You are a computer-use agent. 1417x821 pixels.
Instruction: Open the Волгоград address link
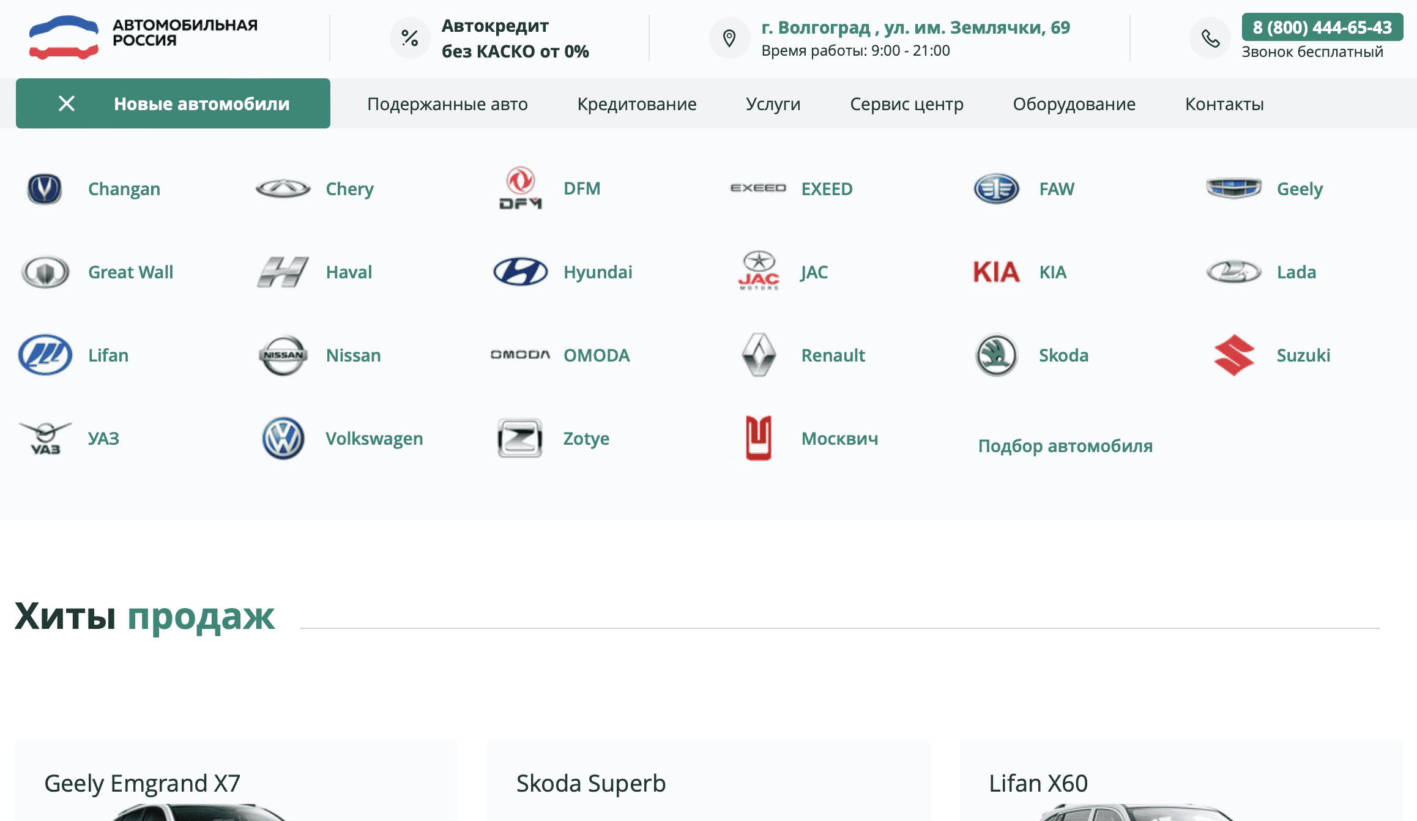(x=915, y=28)
